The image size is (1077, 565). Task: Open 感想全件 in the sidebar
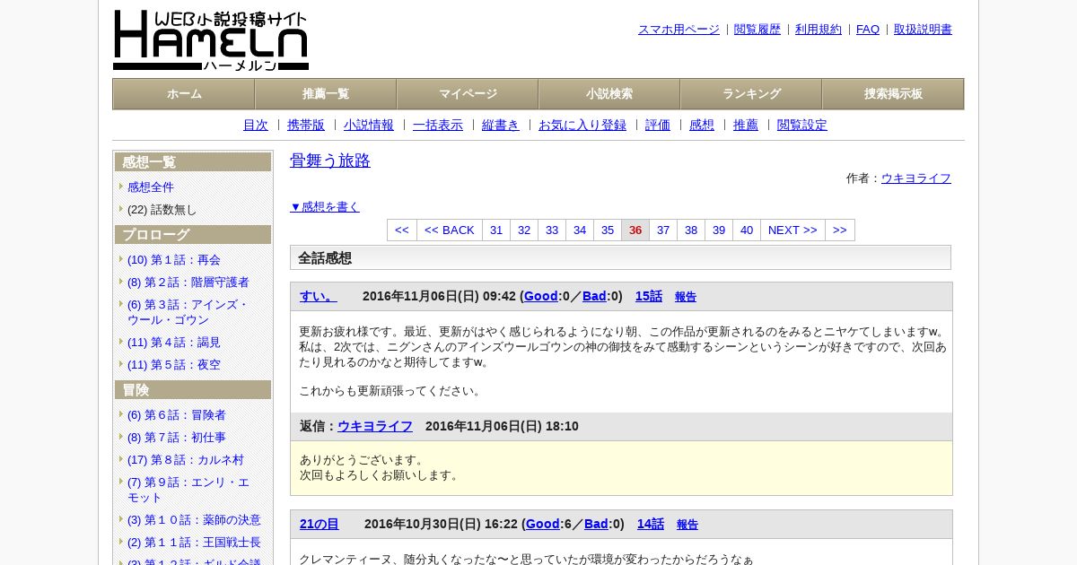[x=151, y=187]
